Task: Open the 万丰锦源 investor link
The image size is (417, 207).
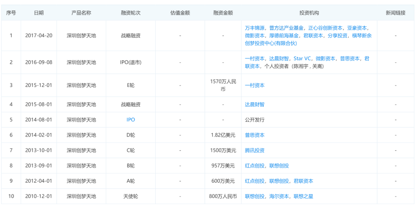Action: (x=254, y=28)
